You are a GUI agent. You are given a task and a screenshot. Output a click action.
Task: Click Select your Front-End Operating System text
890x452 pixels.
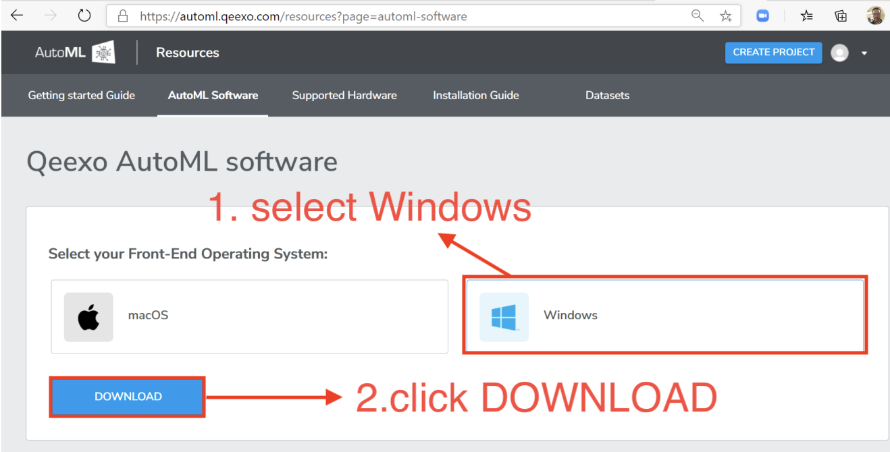tap(188, 254)
